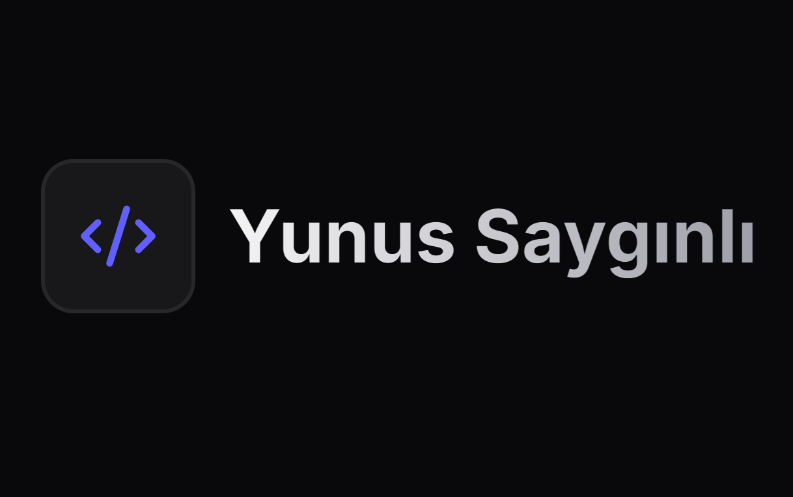Click the purple forward slash in the icon

(x=118, y=236)
